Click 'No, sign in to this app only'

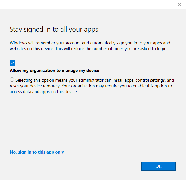37,152
